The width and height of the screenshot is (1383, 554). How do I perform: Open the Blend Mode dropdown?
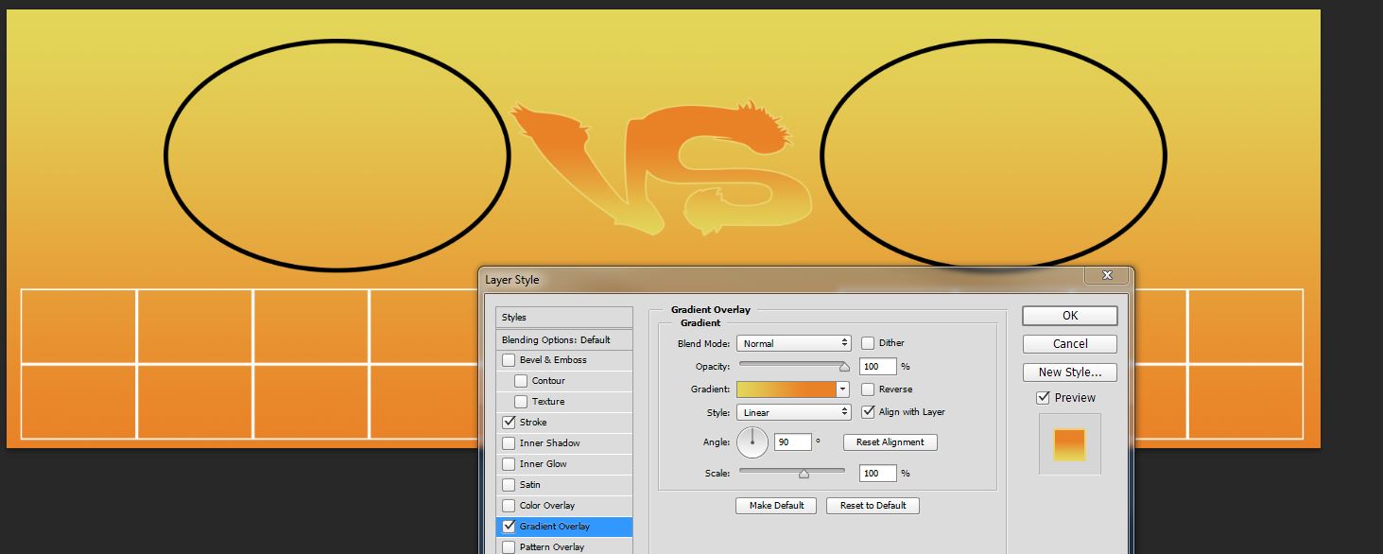[794, 343]
